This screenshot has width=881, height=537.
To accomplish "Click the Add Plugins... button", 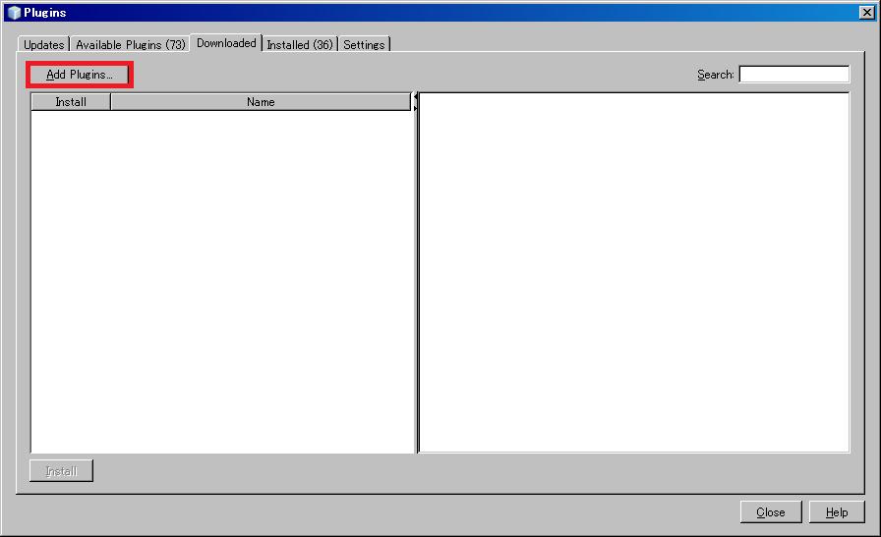I will 80,75.
